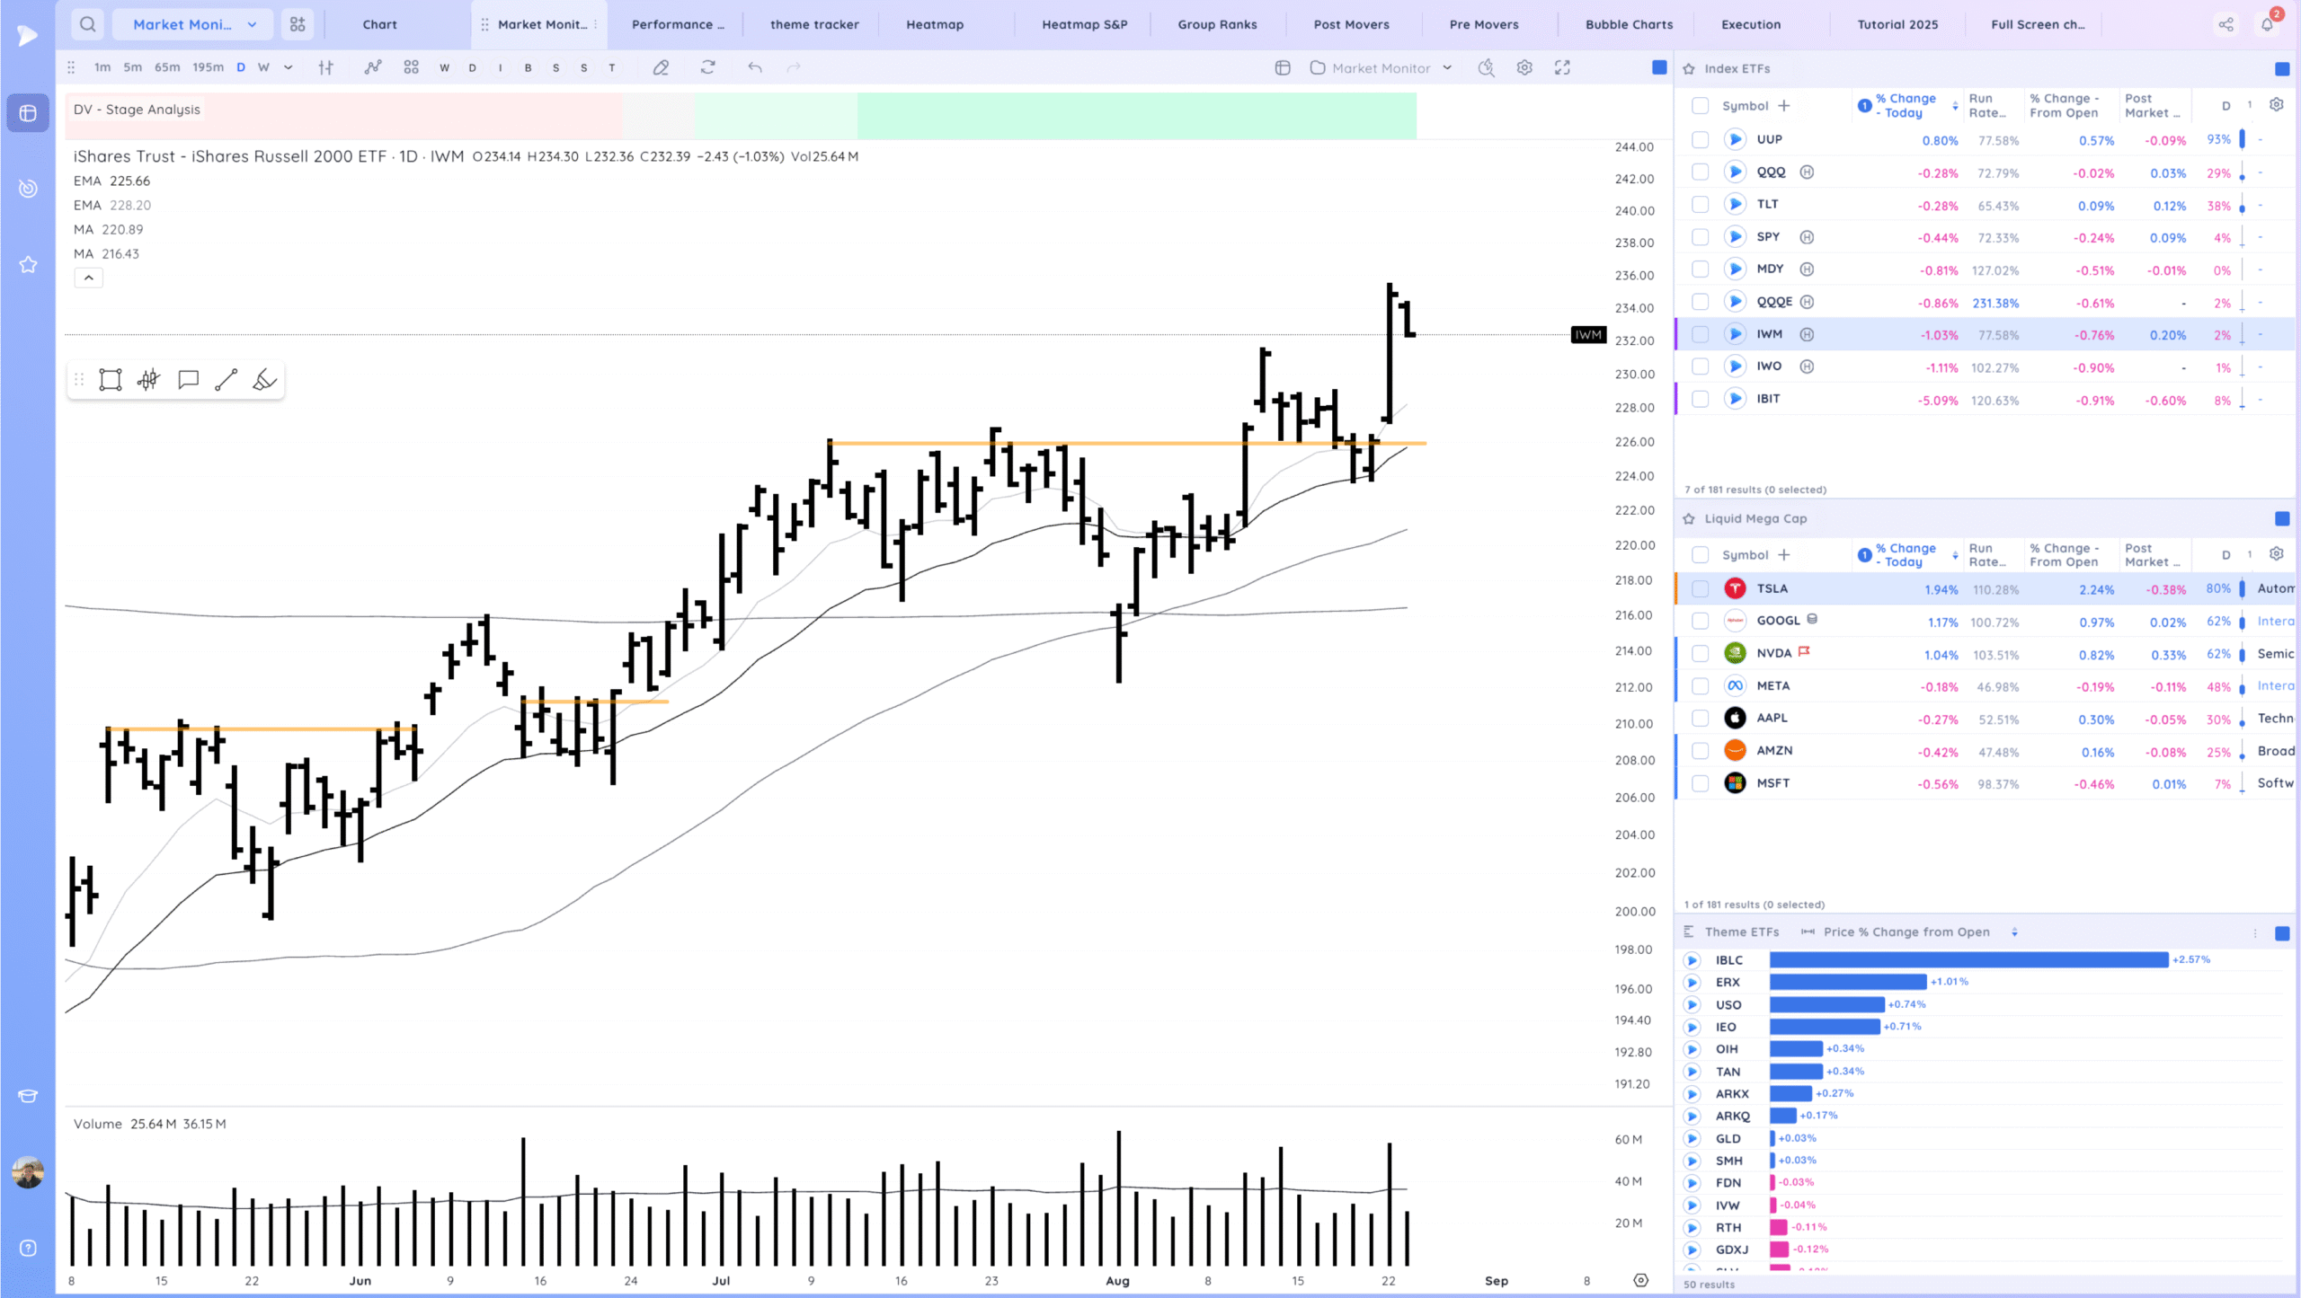The image size is (2301, 1298).
Task: Select the 65m timeframe button
Action: 167,67
